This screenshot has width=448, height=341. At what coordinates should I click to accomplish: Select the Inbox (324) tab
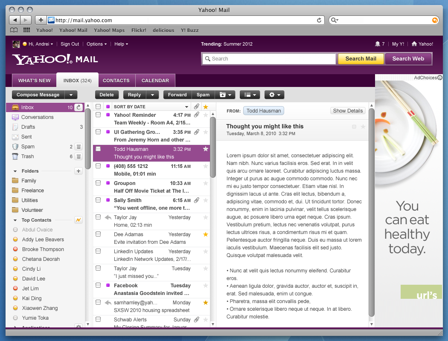pyautogui.click(x=77, y=80)
